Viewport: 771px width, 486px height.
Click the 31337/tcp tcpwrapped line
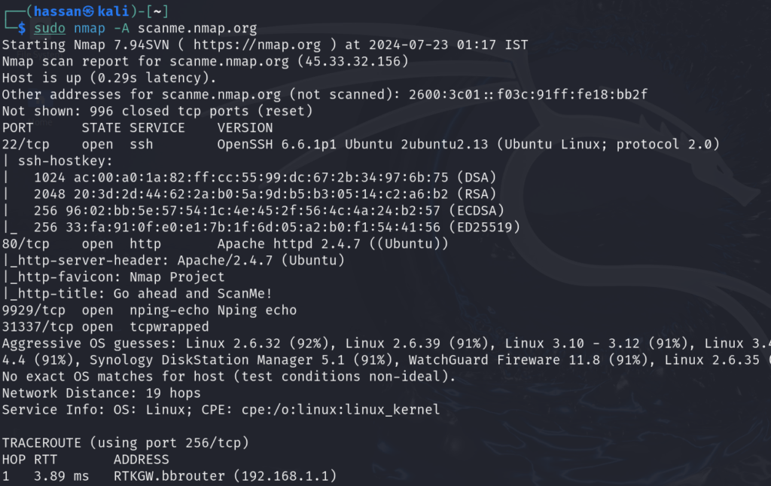(105, 326)
